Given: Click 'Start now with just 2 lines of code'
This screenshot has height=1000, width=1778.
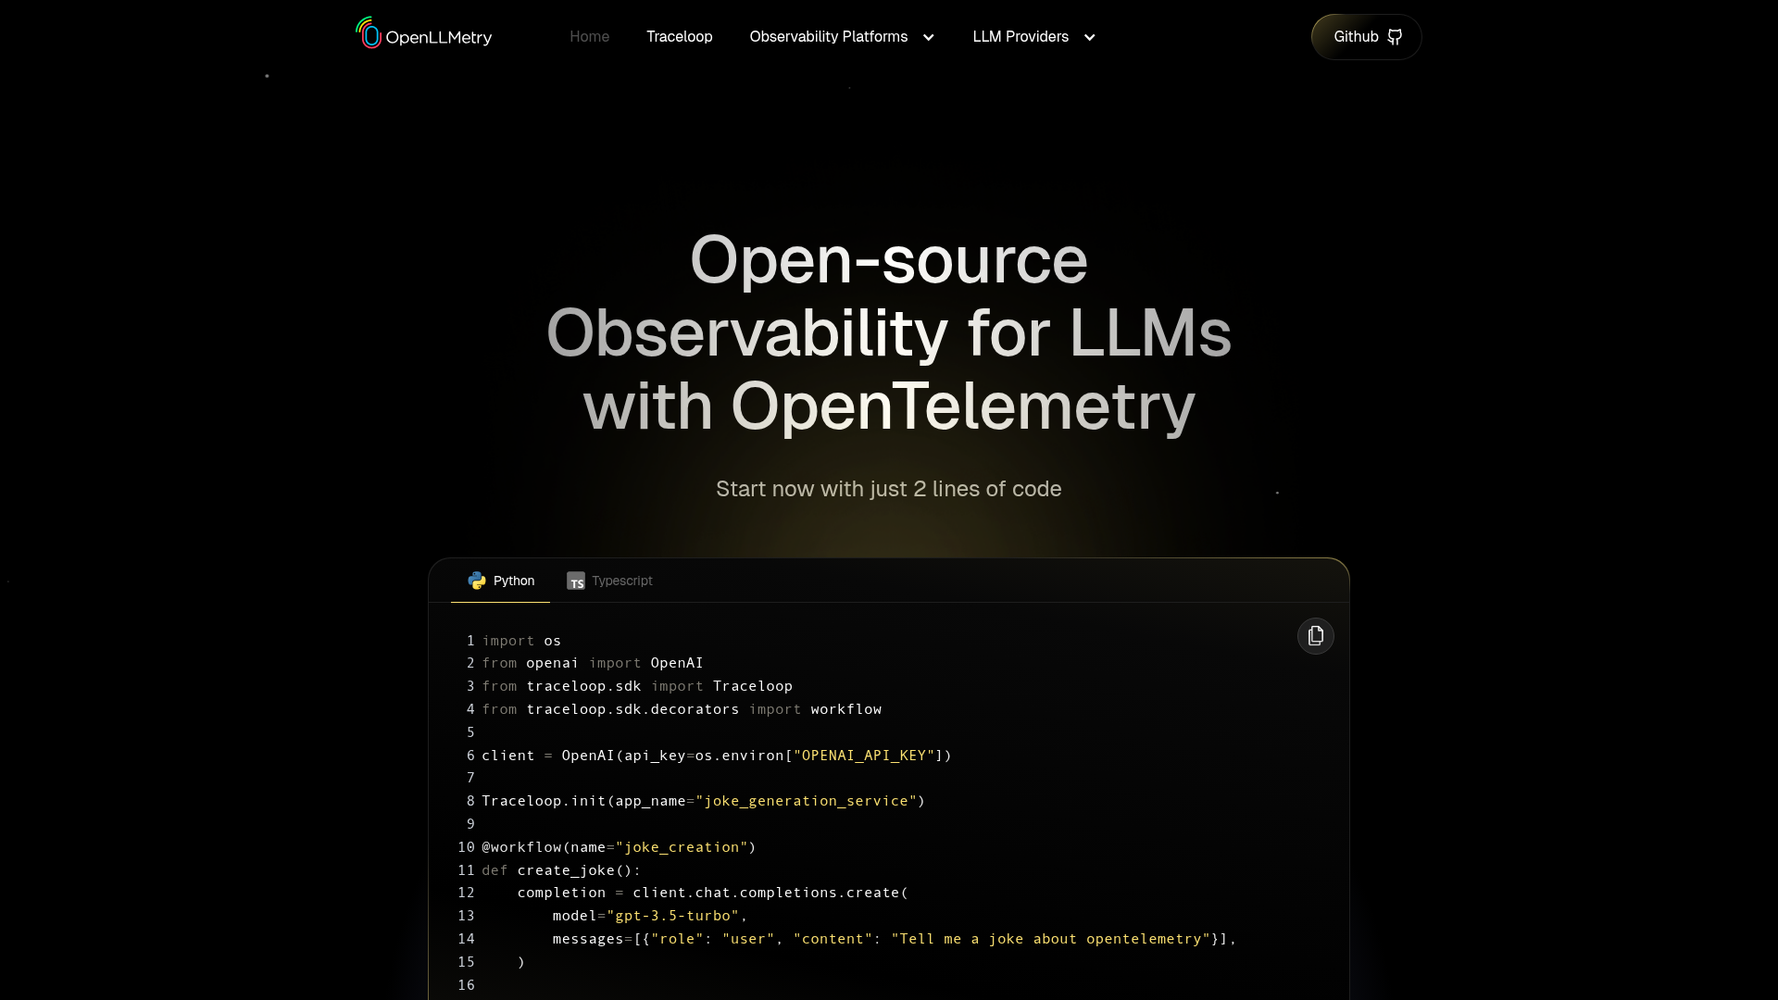Looking at the screenshot, I should pos(888,489).
